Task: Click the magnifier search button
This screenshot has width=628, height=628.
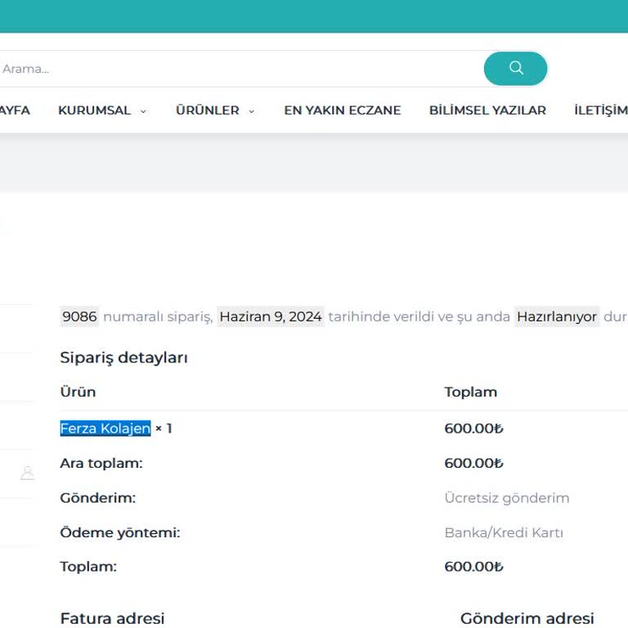Action: [515, 69]
